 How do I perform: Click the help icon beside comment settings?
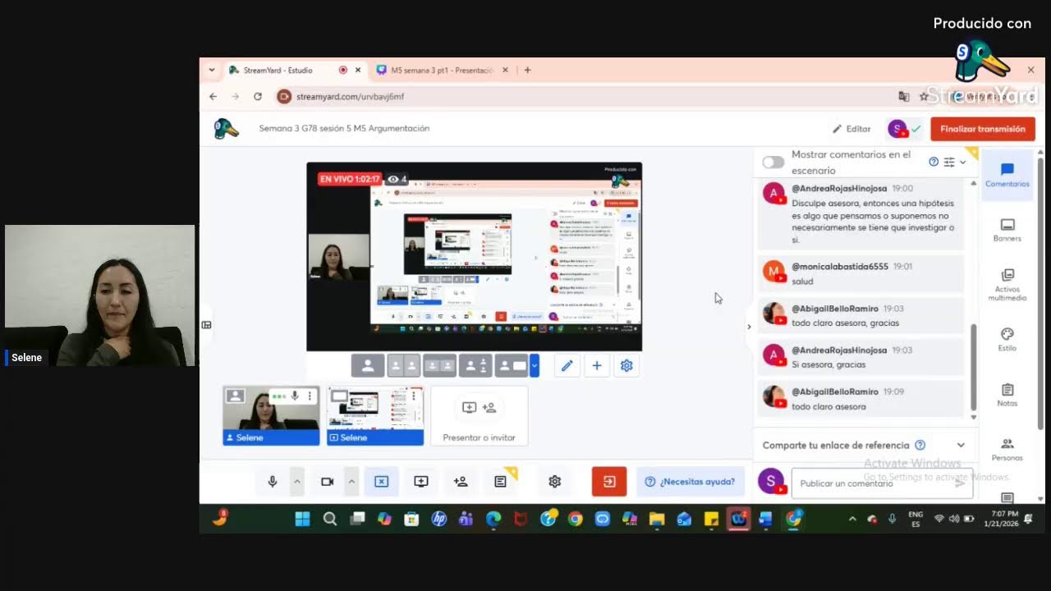click(934, 162)
